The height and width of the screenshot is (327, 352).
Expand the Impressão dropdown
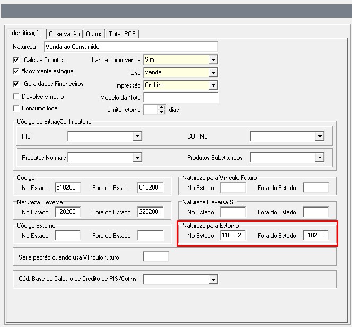(x=213, y=85)
